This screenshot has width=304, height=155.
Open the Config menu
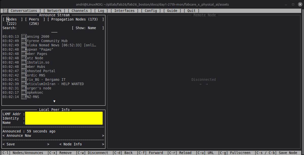pyautogui.click(x=151, y=11)
